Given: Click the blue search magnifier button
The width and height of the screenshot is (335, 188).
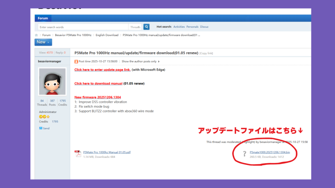Looking at the screenshot, I should 146,27.
